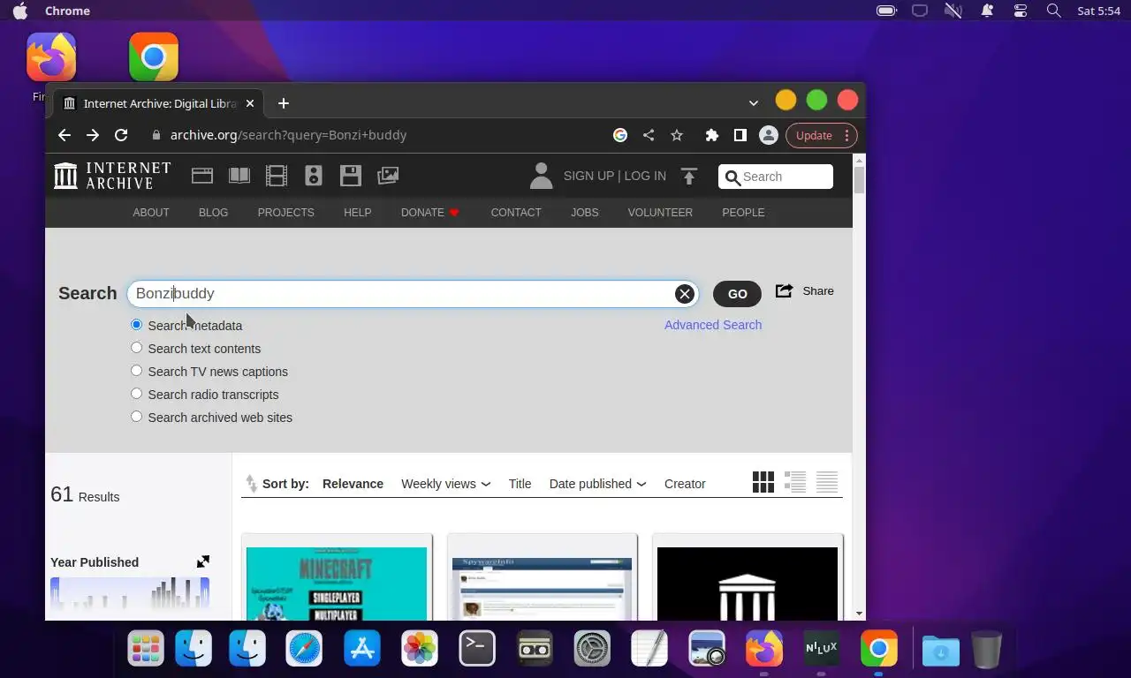Sort results by Relevance

pyautogui.click(x=353, y=484)
